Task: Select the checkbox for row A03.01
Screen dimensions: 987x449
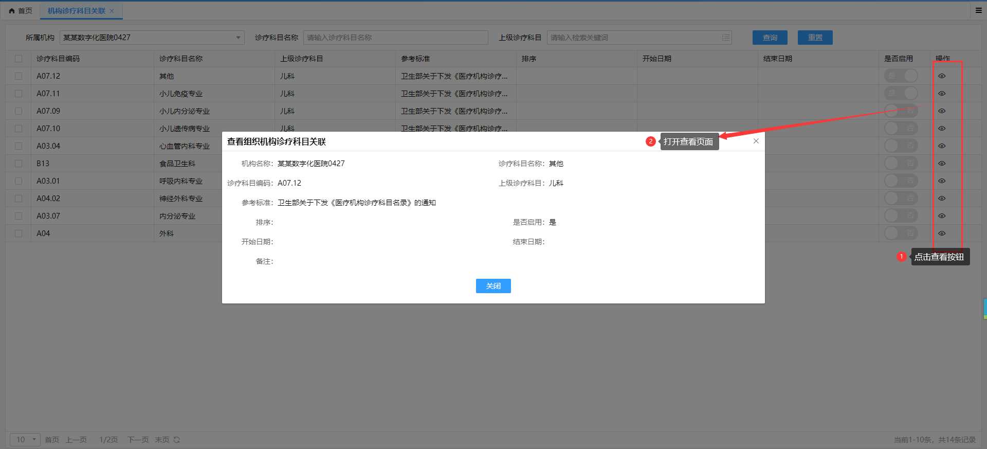Action: (19, 181)
